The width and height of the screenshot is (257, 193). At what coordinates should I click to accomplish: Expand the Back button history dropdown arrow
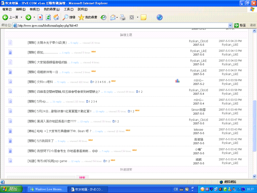point(21,17)
